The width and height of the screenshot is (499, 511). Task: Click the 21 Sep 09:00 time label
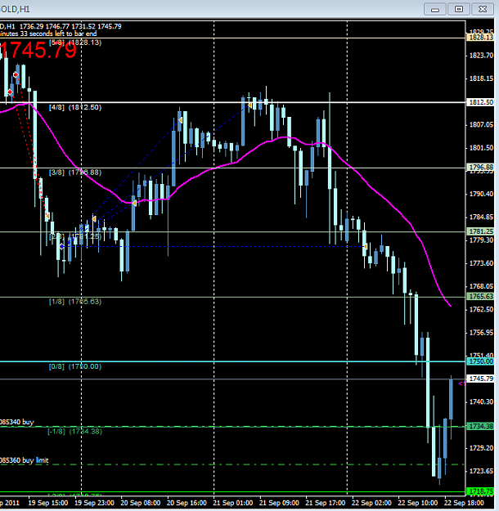(279, 503)
